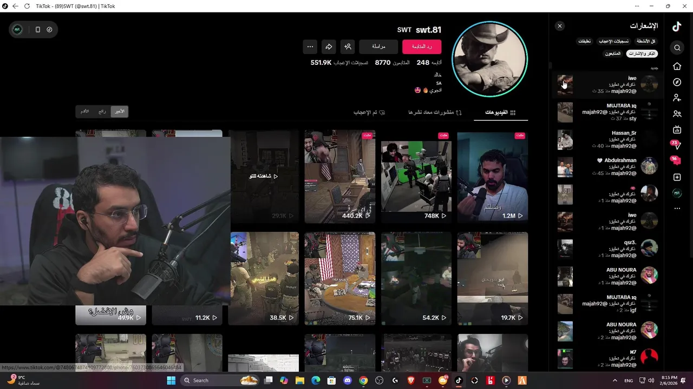Screen dimensions: 693x389
Task: Click the avatar pill at top-left
Action: click(x=17, y=30)
